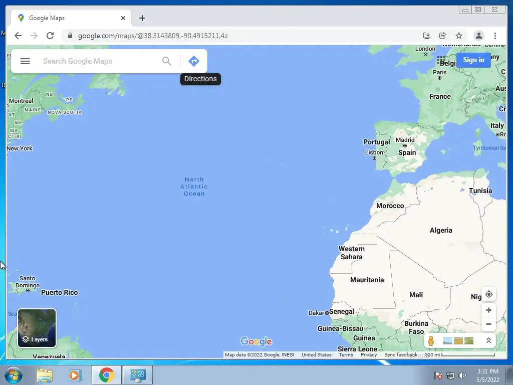
Task: Show your location with the target icon
Action: (x=488, y=294)
